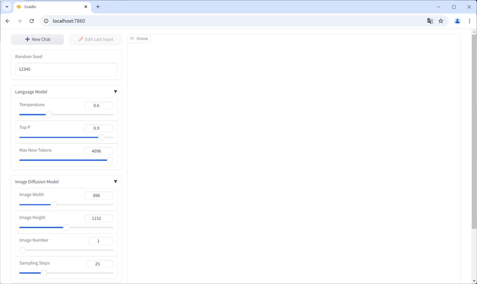Click the Image Height value box
Viewport: 477px width, 284px height.
tap(99, 218)
